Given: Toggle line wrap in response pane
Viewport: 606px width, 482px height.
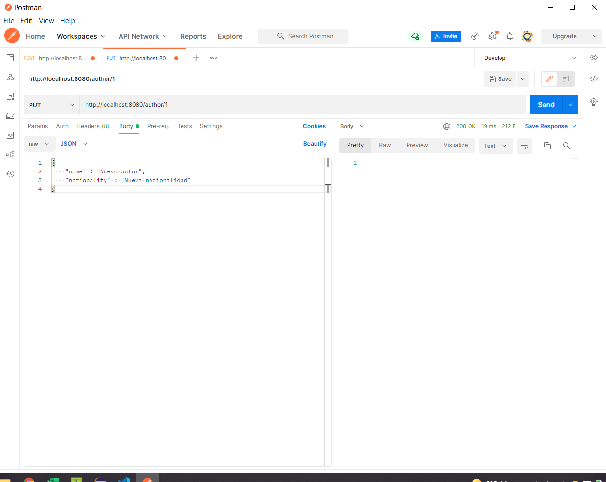Looking at the screenshot, I should click(x=525, y=146).
